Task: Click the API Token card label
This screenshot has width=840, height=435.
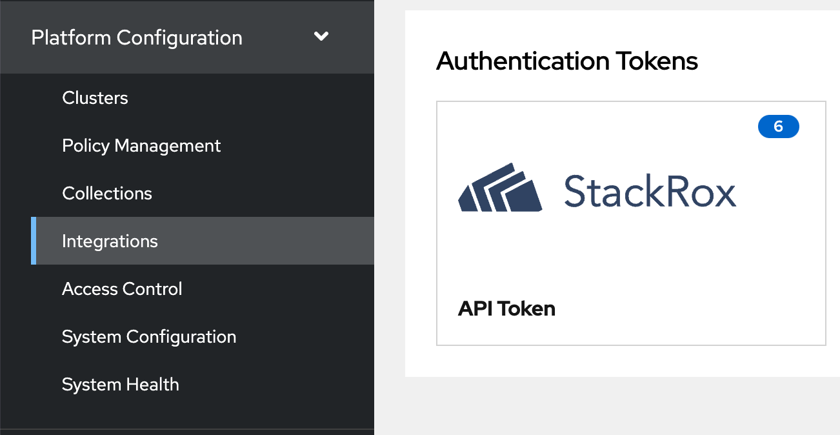Action: pyautogui.click(x=506, y=309)
